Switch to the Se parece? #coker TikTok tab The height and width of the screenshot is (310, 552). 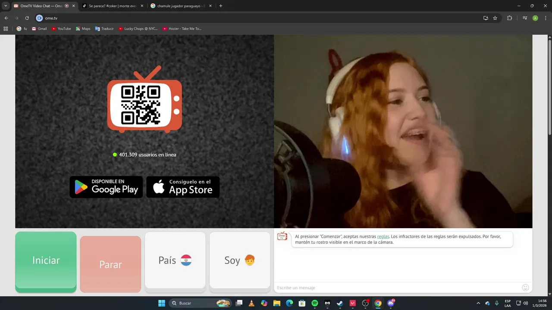point(112,6)
